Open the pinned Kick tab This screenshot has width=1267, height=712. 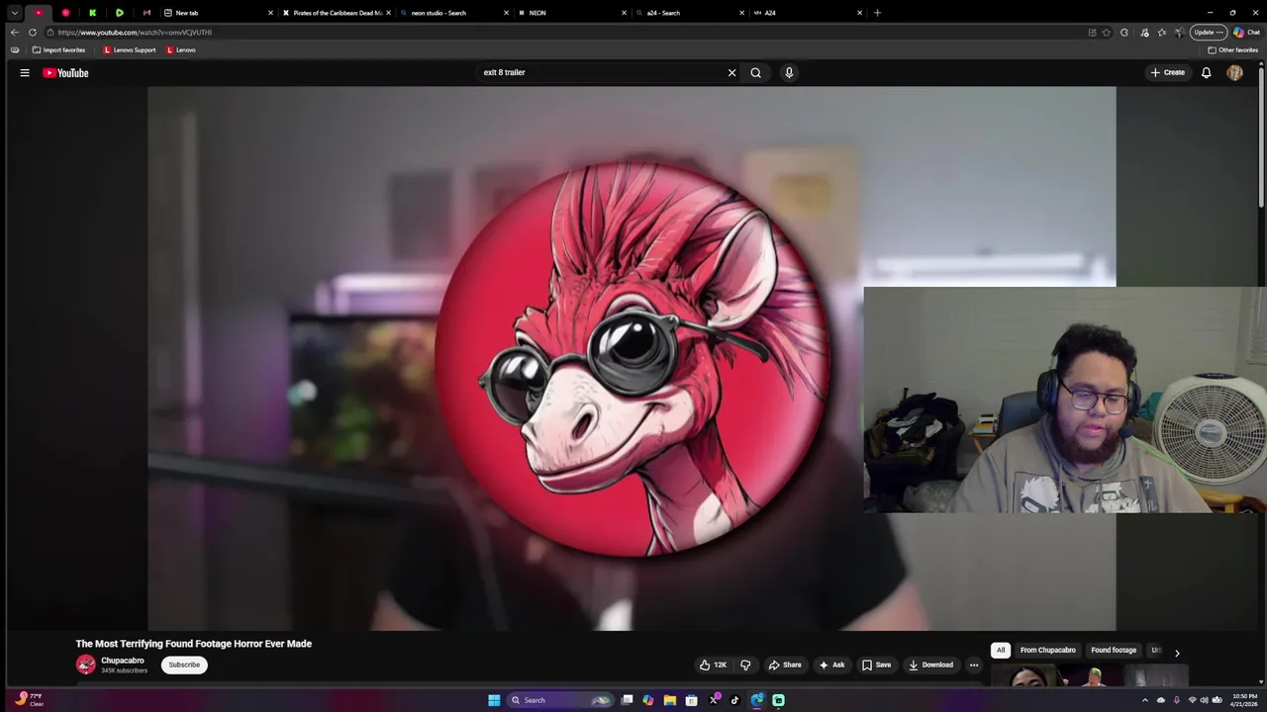pyautogui.click(x=92, y=13)
